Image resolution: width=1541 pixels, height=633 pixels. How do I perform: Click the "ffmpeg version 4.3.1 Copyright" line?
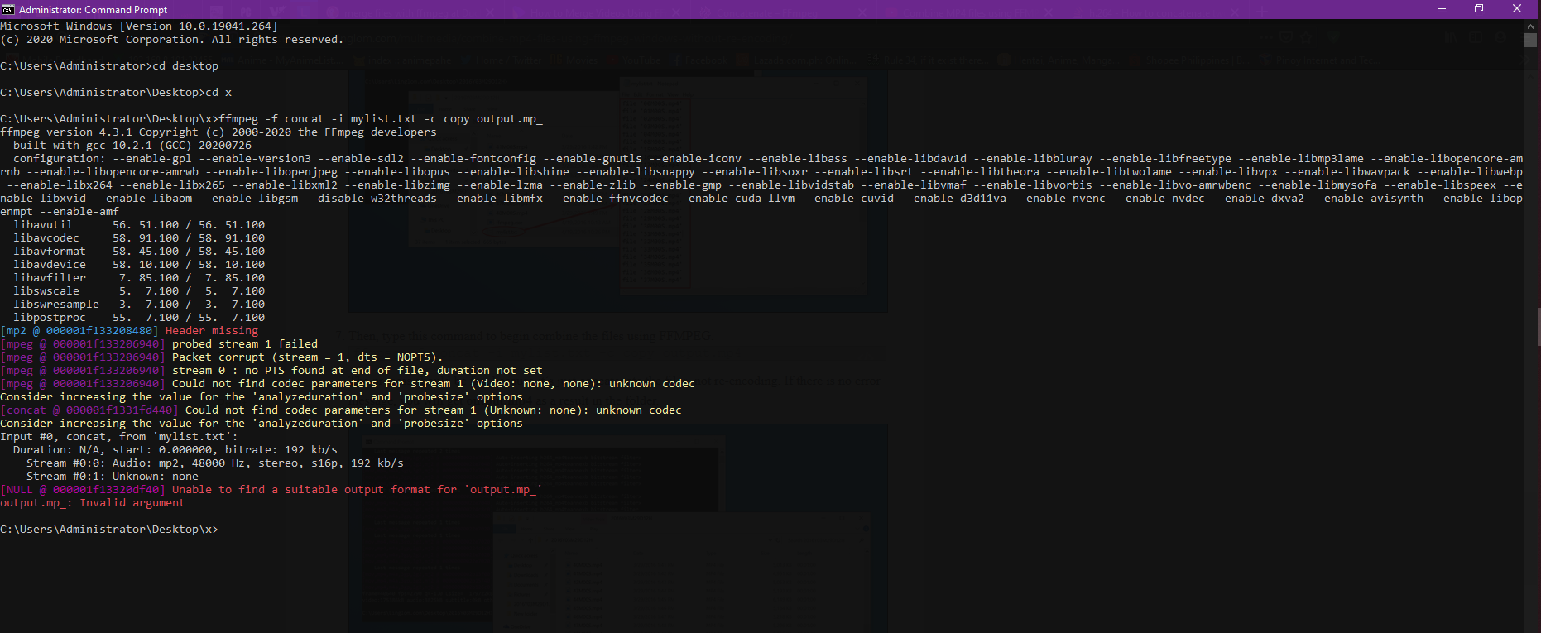pos(218,132)
